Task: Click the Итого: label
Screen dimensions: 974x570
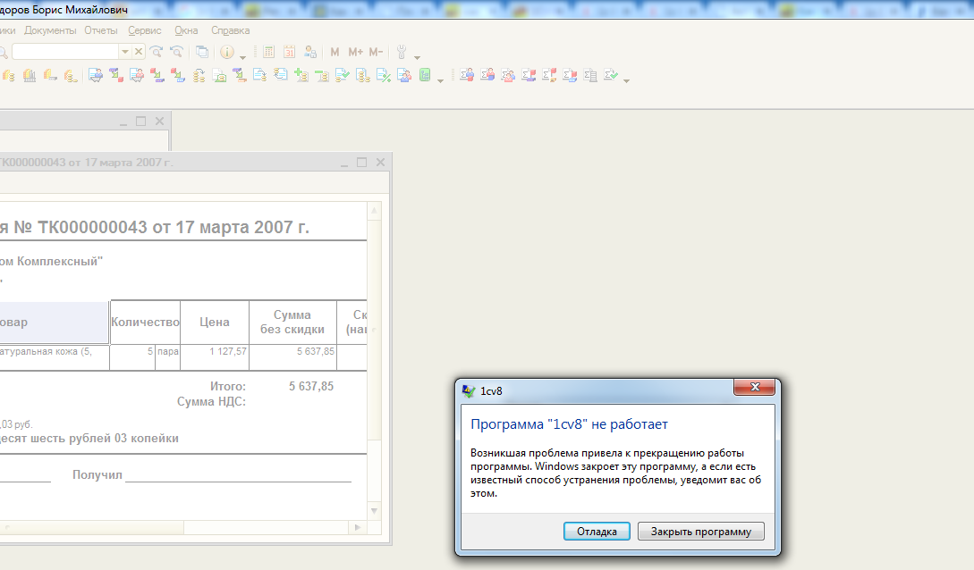Action: pyautogui.click(x=228, y=387)
